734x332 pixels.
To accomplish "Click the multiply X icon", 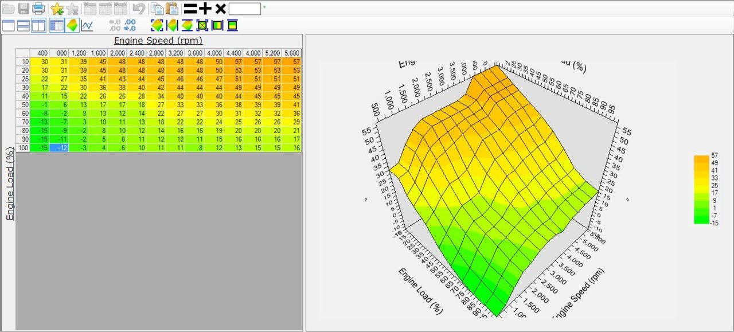I will coord(220,9).
